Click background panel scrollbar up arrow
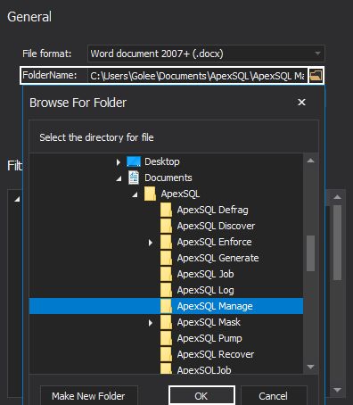The height and width of the screenshot is (405, 353). [337, 197]
